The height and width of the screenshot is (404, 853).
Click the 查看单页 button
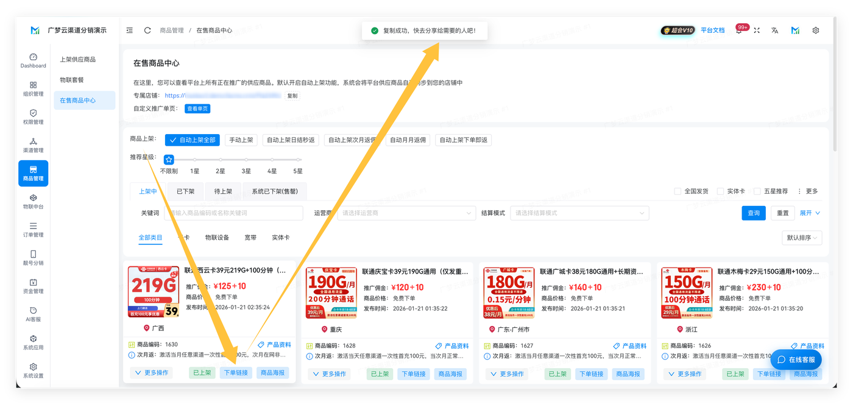197,108
